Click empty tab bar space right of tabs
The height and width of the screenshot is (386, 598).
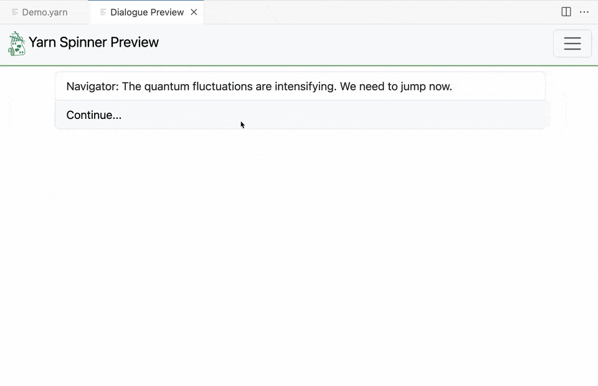tap(374, 12)
